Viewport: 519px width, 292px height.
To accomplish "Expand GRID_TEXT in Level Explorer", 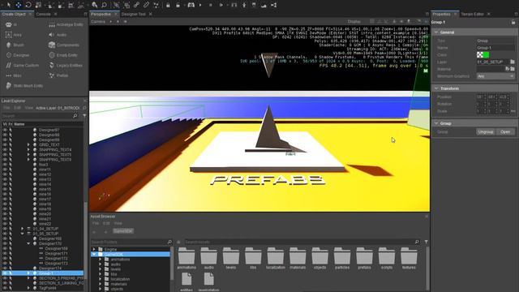I will tap(28, 144).
